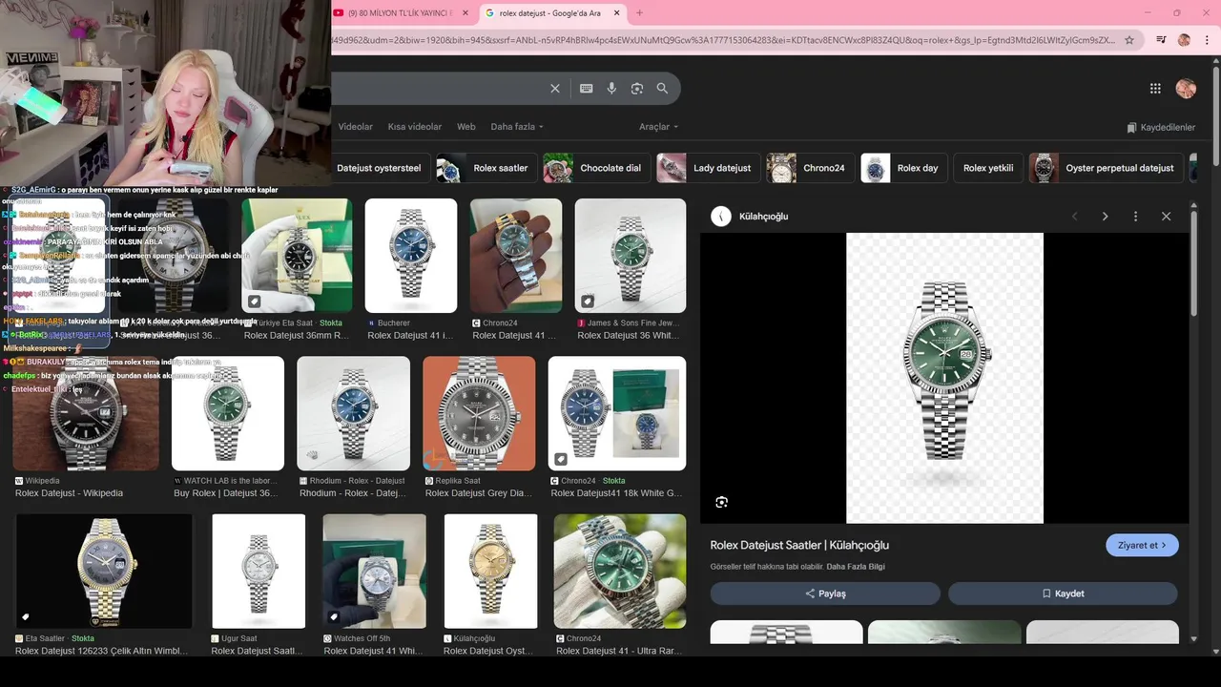This screenshot has height=687, width=1221.
Task: Click the magnifying glass search button
Action: (x=662, y=89)
